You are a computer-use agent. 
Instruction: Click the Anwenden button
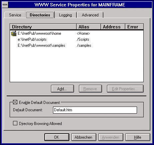click(111, 137)
